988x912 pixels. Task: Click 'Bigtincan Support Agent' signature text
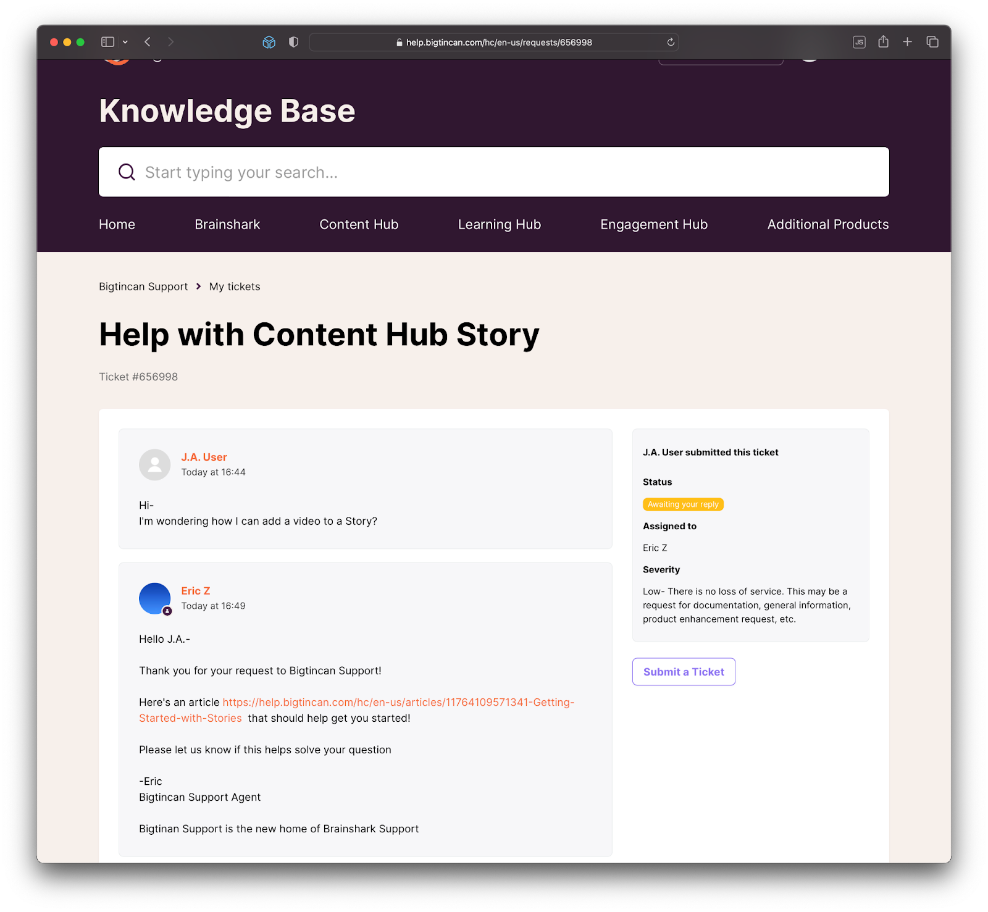[199, 797]
